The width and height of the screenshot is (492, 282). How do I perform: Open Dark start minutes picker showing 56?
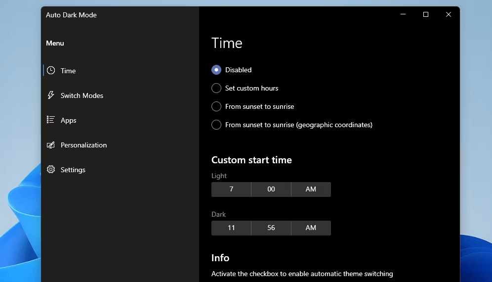(x=271, y=228)
